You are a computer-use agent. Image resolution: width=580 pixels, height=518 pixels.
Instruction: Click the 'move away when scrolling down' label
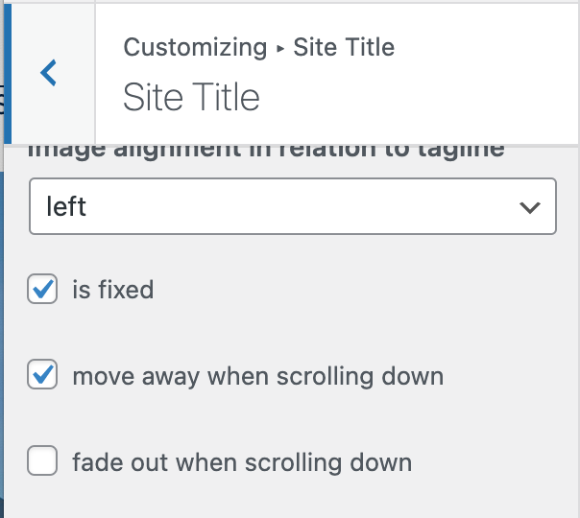257,376
